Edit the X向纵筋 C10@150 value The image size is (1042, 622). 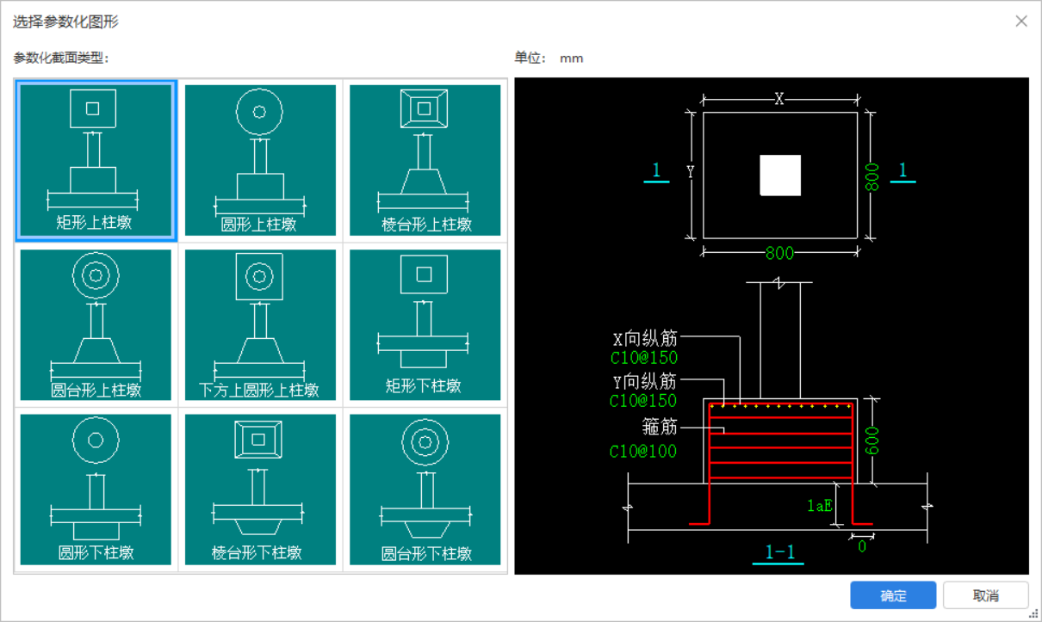point(643,358)
